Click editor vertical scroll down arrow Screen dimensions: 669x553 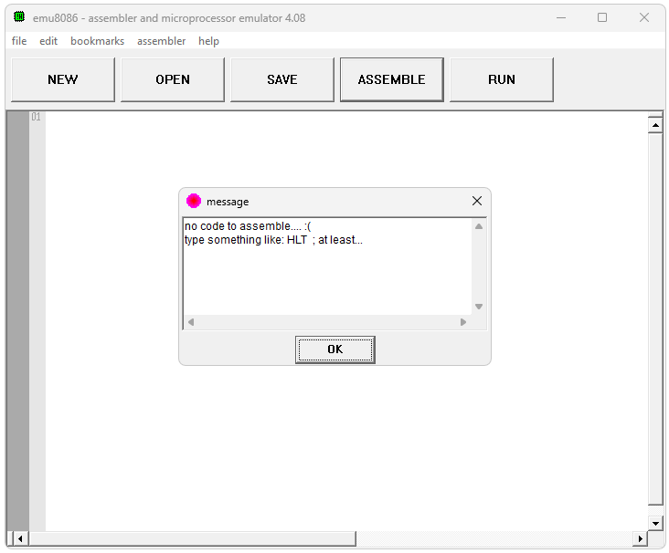click(x=655, y=523)
